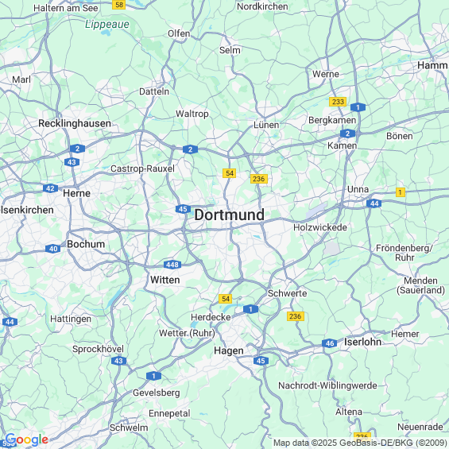
Task: Select the A 44 shield near Unna
Action: point(374,203)
